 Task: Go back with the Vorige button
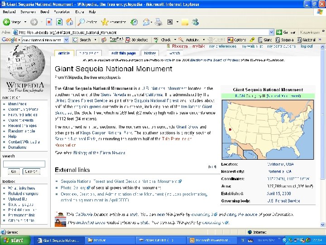point(12,22)
